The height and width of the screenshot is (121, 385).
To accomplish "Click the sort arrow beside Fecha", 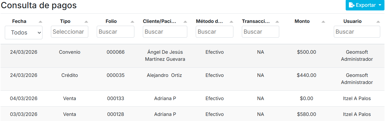I will click(40, 21).
